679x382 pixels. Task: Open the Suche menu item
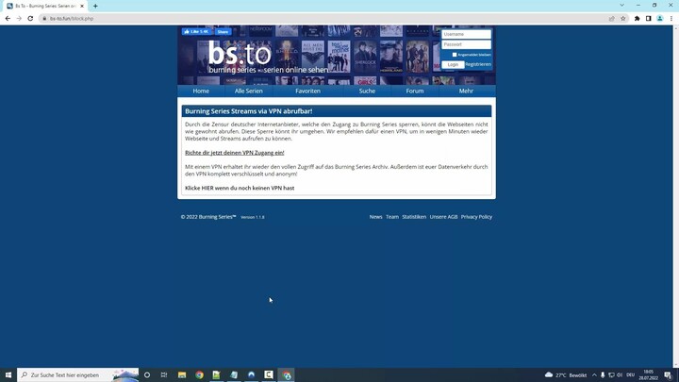click(x=367, y=91)
